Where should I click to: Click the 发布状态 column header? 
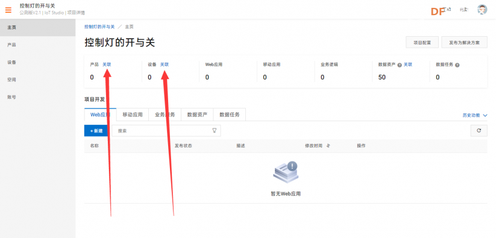point(183,146)
